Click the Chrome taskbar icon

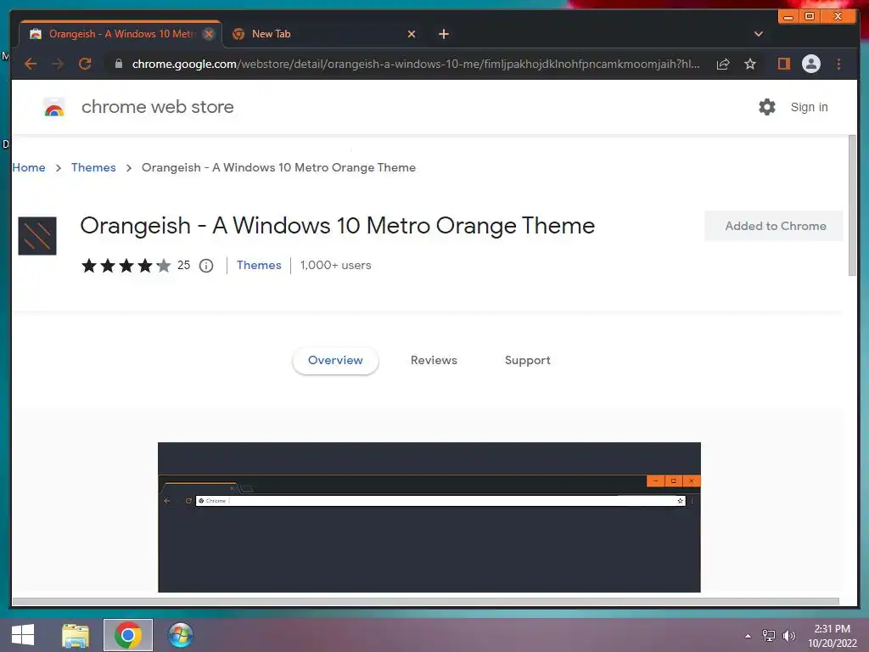coord(128,635)
